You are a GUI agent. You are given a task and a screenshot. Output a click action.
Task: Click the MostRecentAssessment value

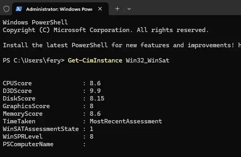tap(126, 121)
